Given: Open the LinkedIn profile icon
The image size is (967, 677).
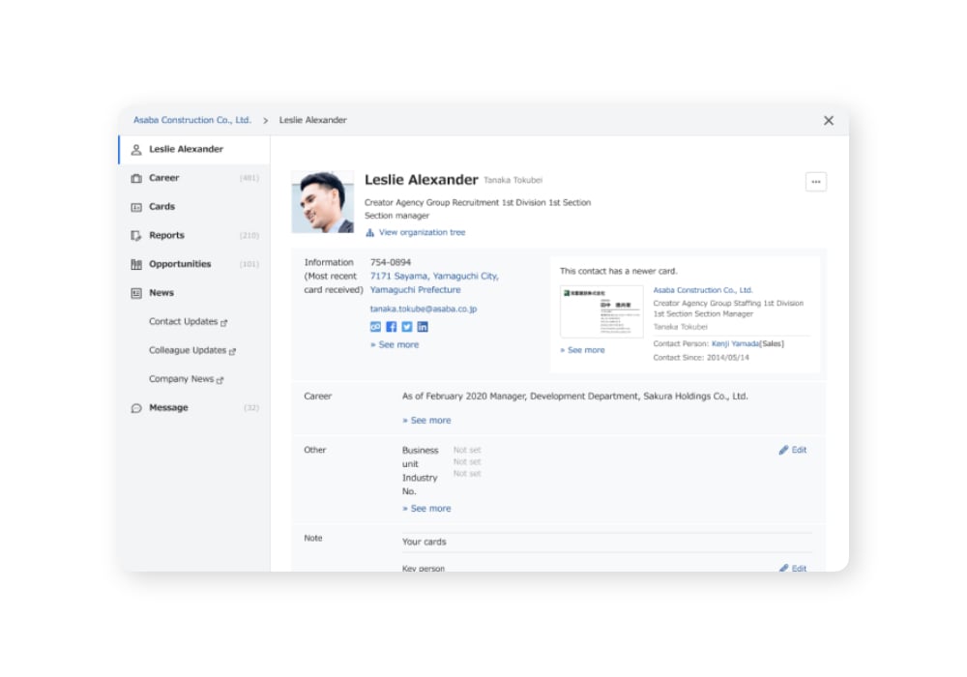Looking at the screenshot, I should (423, 327).
